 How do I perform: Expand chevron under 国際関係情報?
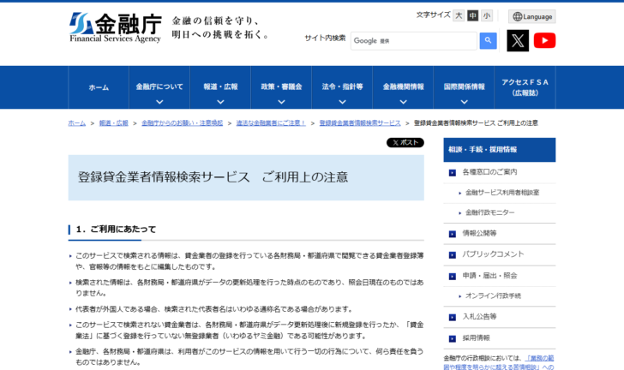[464, 102]
